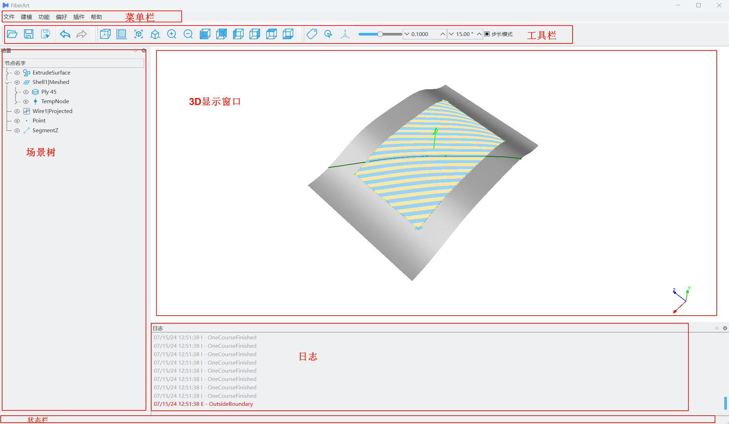Image resolution: width=729 pixels, height=424 pixels.
Task: Click the zoom out magnifier icon
Action: (188, 34)
